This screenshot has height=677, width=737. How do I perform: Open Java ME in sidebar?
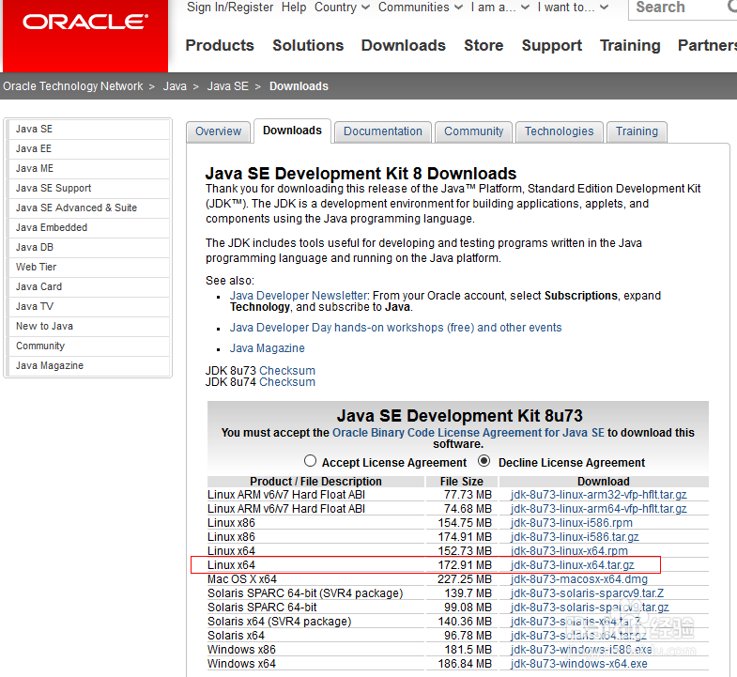(89, 168)
